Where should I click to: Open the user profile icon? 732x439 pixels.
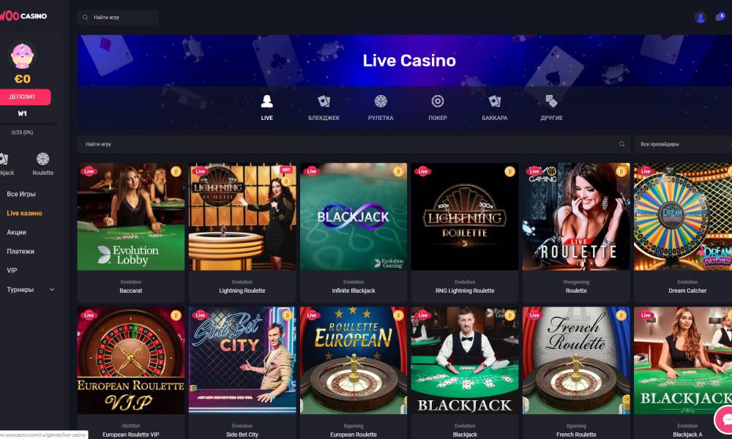pos(700,18)
